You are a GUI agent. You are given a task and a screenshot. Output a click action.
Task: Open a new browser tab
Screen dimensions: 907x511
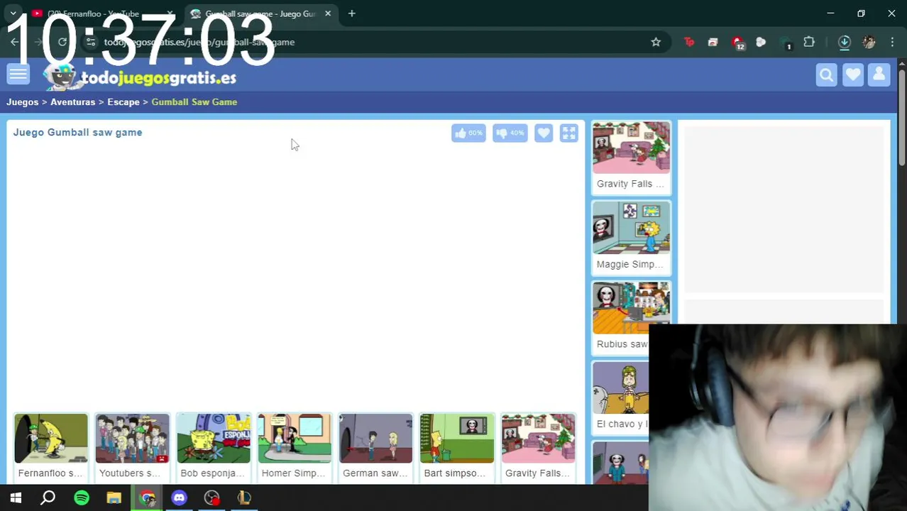(x=351, y=13)
